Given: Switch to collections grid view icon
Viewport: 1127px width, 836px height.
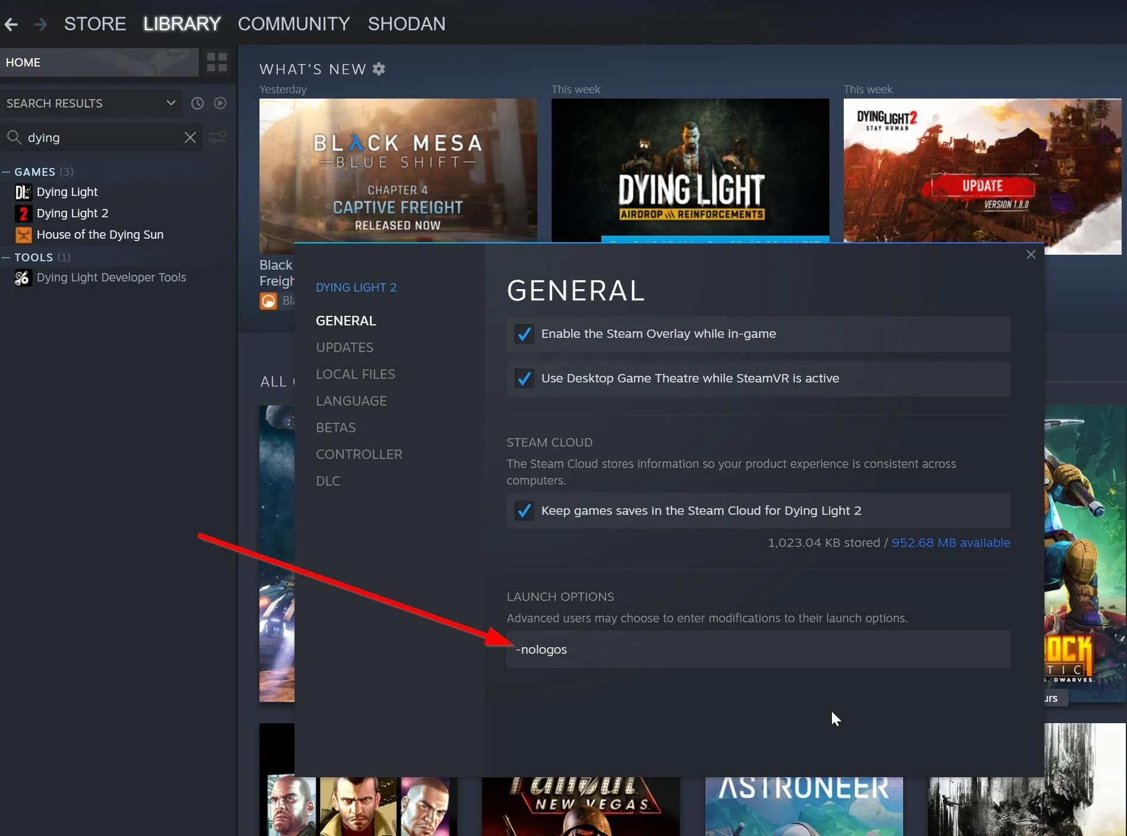Looking at the screenshot, I should [217, 62].
